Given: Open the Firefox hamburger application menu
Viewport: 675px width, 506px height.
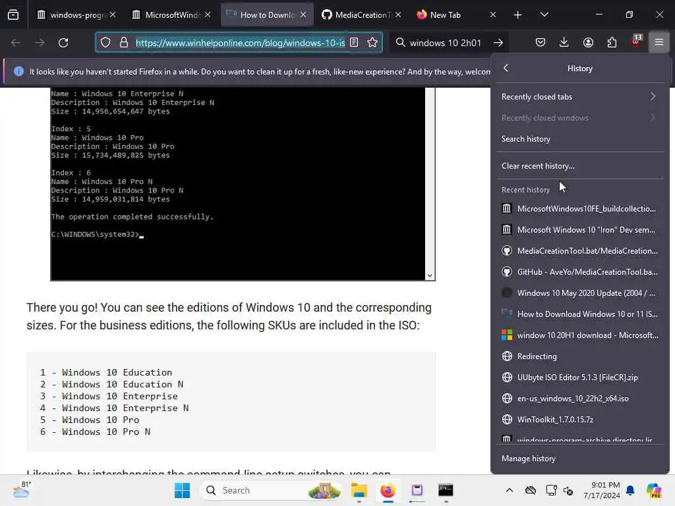Looking at the screenshot, I should (x=659, y=43).
